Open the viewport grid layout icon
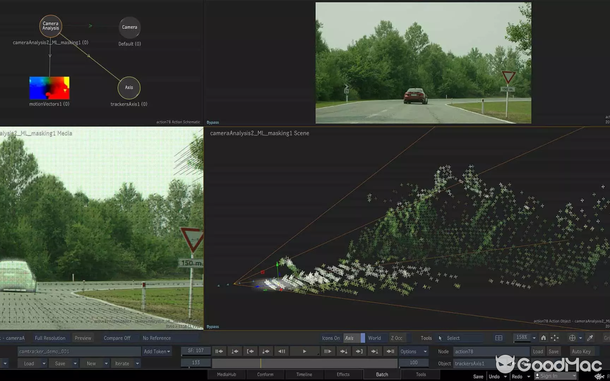The image size is (610, 381). [498, 338]
